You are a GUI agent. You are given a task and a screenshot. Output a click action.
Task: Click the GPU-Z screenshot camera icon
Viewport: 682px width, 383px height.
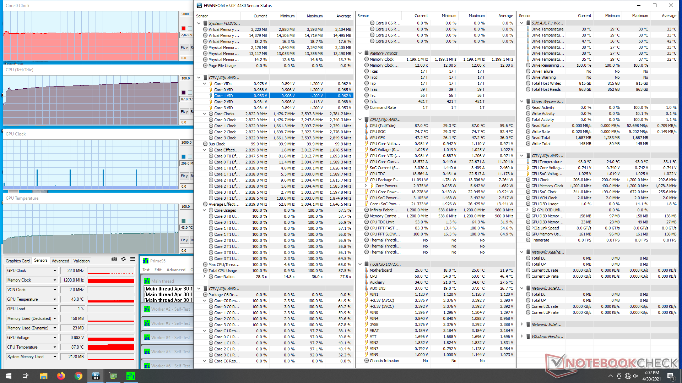tap(114, 259)
